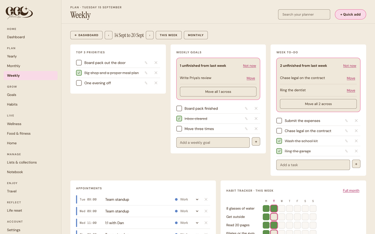Remove the 'One evening off' priority
This screenshot has height=234, width=375.
[156, 83]
